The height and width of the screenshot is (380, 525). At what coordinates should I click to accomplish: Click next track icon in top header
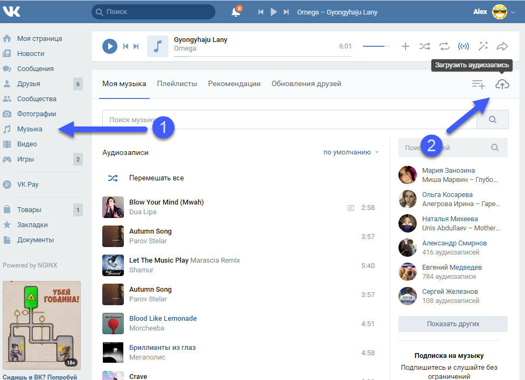[x=286, y=12]
